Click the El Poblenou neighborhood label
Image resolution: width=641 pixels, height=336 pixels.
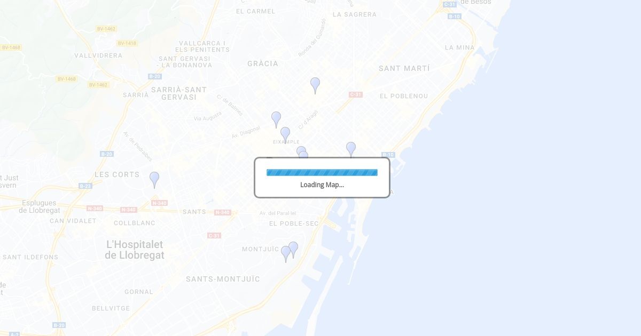[x=404, y=96]
